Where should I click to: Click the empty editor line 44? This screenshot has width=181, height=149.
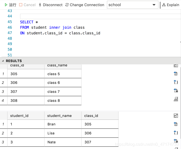coord(101,16)
